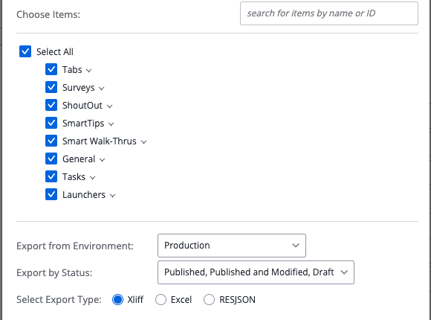Screen dimensions: 431x320
Task: Select the Excel export type
Action: click(161, 300)
